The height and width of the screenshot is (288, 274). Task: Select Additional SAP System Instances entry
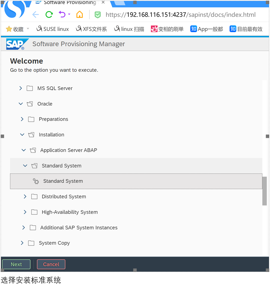pyautogui.click(x=79, y=228)
